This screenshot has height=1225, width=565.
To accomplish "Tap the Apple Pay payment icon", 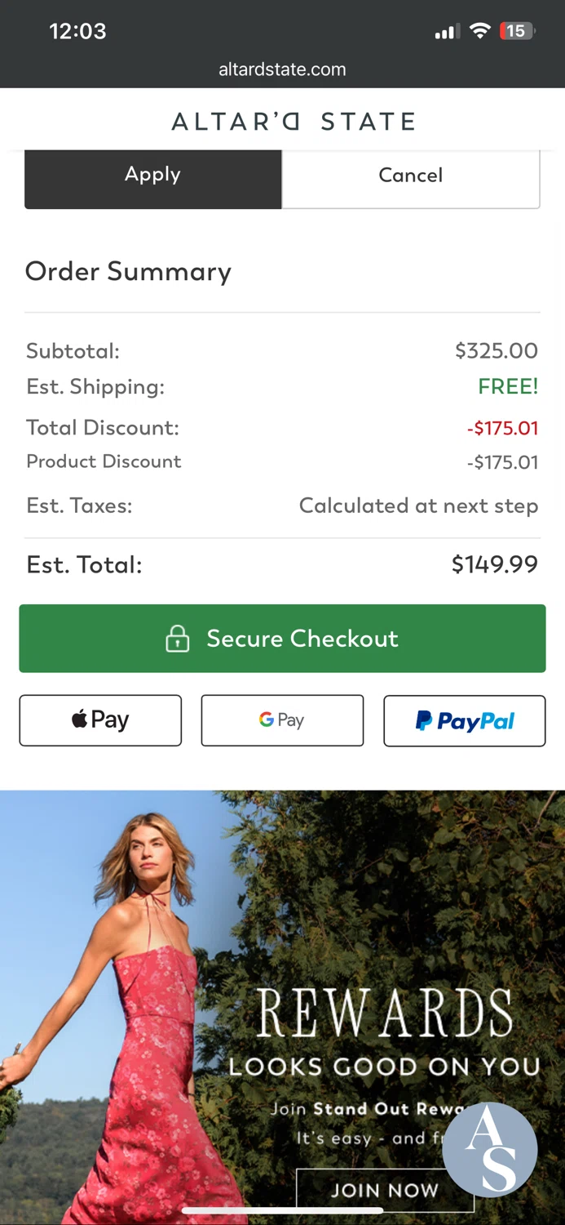I will point(99,720).
